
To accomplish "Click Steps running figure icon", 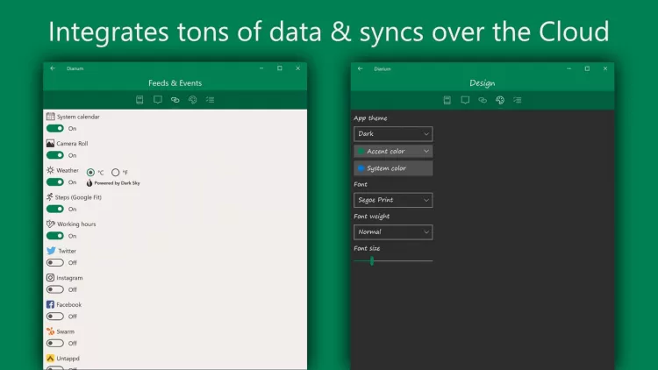I will (49, 196).
